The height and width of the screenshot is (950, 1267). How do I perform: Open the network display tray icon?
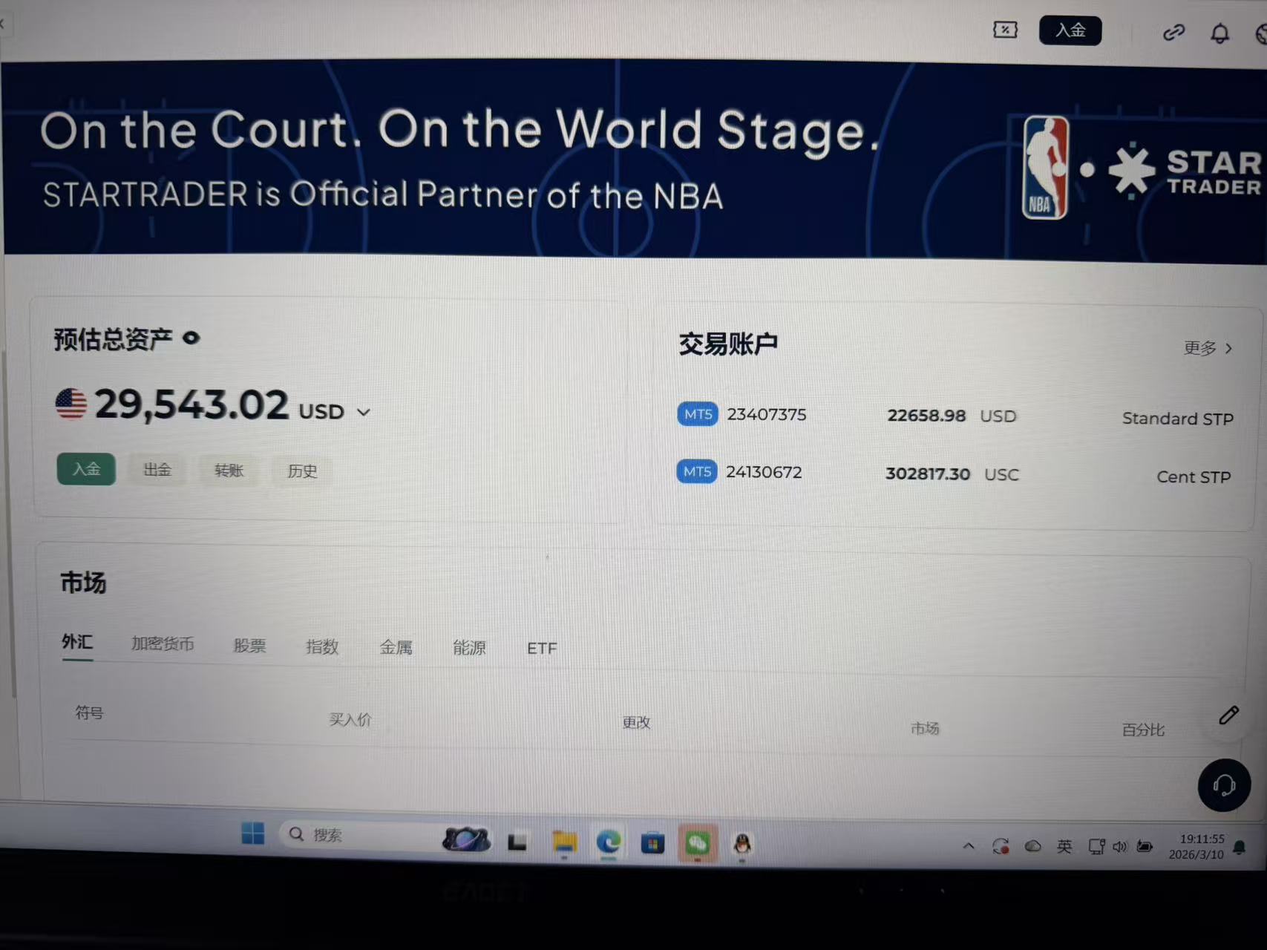tap(1096, 847)
